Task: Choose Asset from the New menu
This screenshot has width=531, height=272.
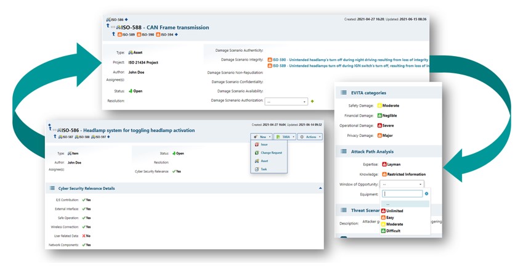Action: [269, 161]
